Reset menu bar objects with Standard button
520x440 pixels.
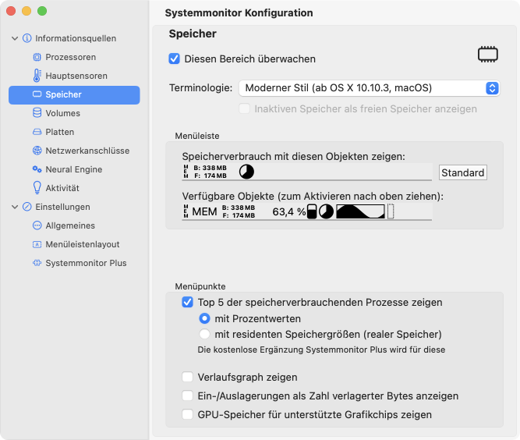pos(462,172)
